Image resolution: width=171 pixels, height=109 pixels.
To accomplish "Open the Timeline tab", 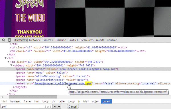I will tap(60, 40).
